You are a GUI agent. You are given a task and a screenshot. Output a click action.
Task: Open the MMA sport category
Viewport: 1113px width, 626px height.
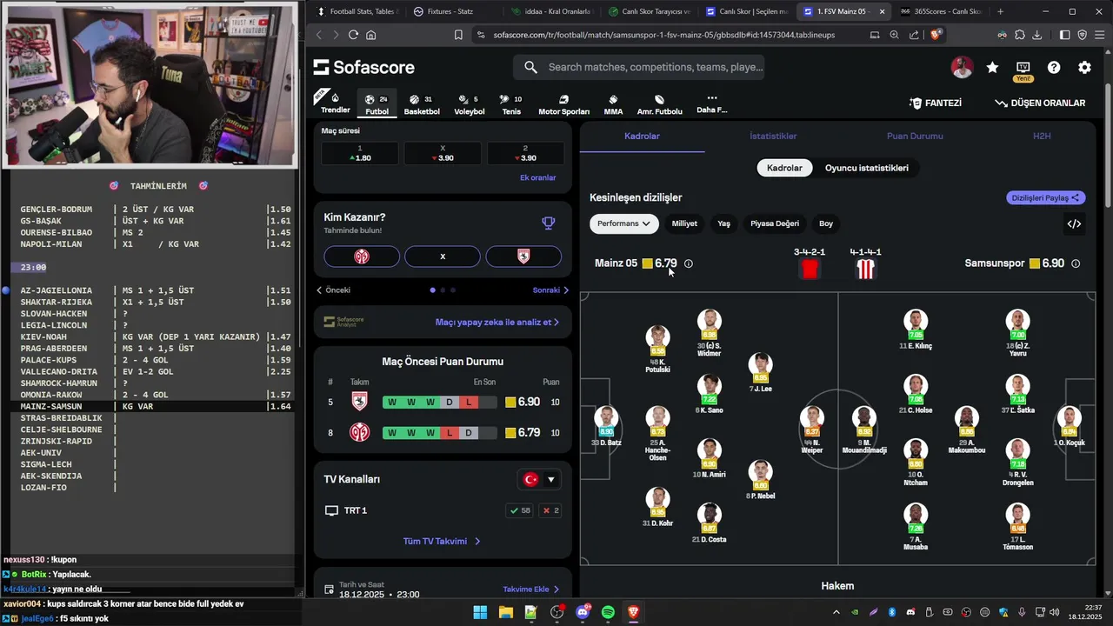pos(613,103)
